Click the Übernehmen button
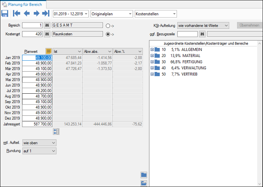 249,25
